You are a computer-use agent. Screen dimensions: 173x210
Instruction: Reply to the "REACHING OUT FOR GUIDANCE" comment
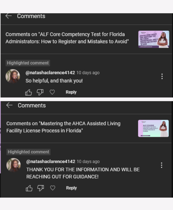(71, 188)
